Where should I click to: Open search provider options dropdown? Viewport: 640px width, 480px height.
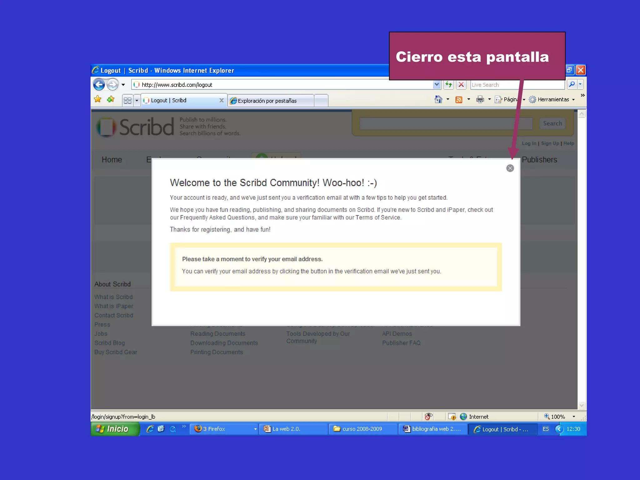tap(580, 84)
